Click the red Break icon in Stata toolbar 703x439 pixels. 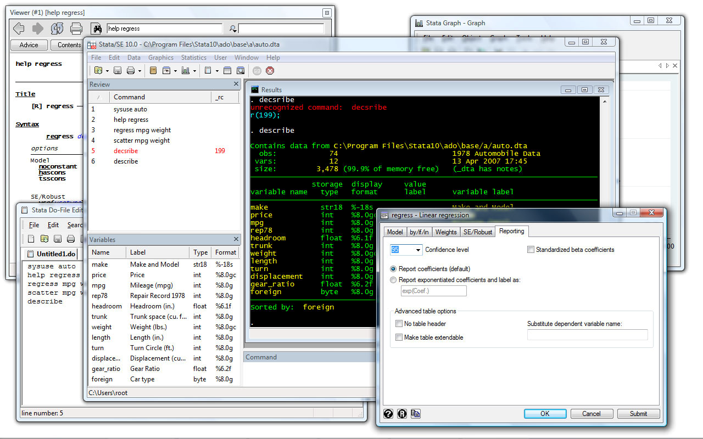click(x=270, y=70)
